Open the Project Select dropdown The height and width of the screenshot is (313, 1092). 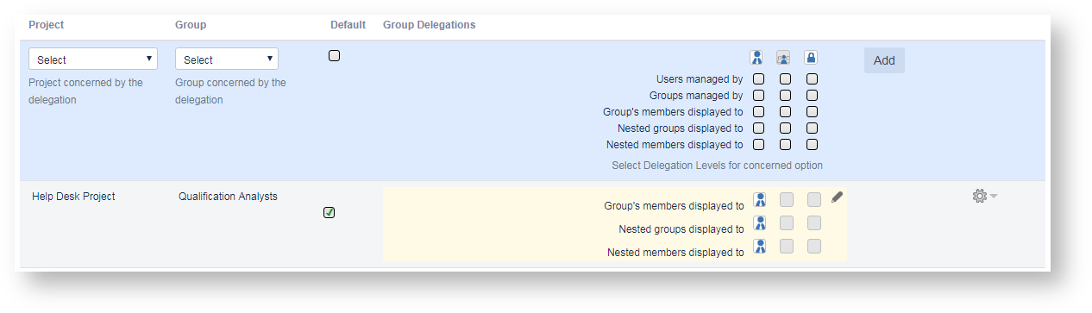pos(93,59)
